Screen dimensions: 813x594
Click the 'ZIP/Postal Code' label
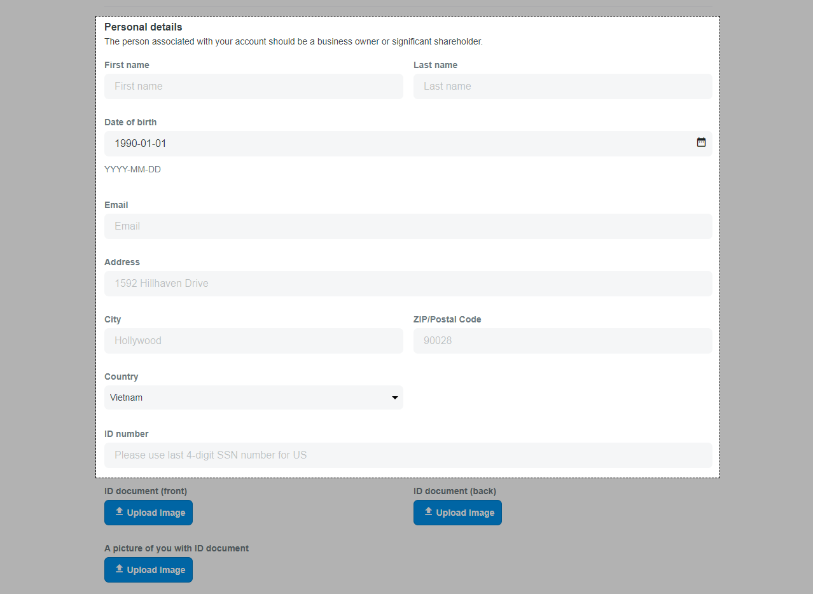(x=447, y=319)
